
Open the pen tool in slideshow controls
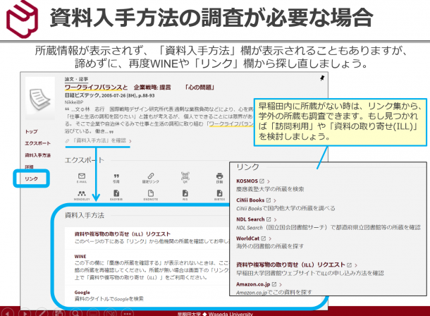(42, 313)
